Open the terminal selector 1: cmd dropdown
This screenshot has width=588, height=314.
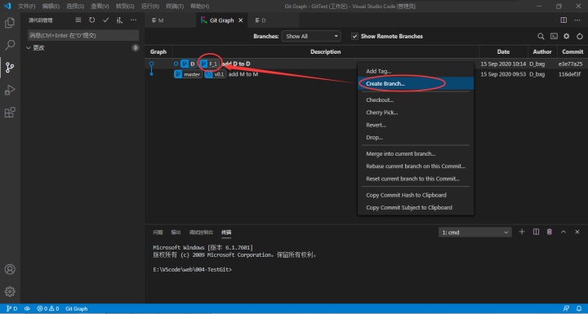pos(474,232)
